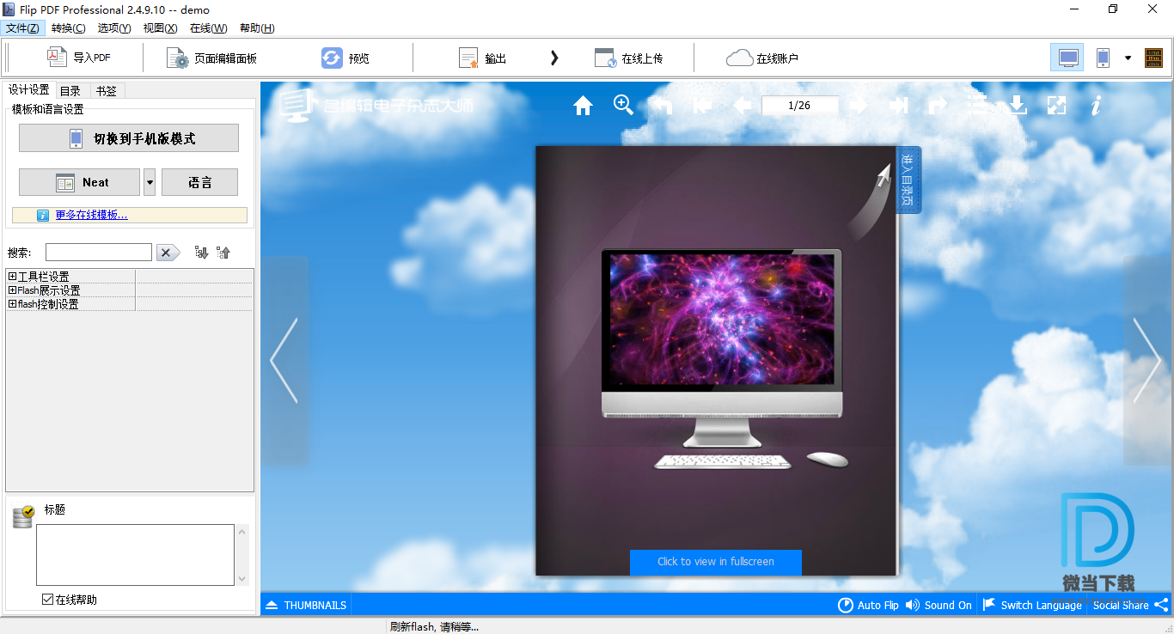Expand the Flash展示设置 tree node
Viewport: 1174px width, 634px height.
point(12,290)
